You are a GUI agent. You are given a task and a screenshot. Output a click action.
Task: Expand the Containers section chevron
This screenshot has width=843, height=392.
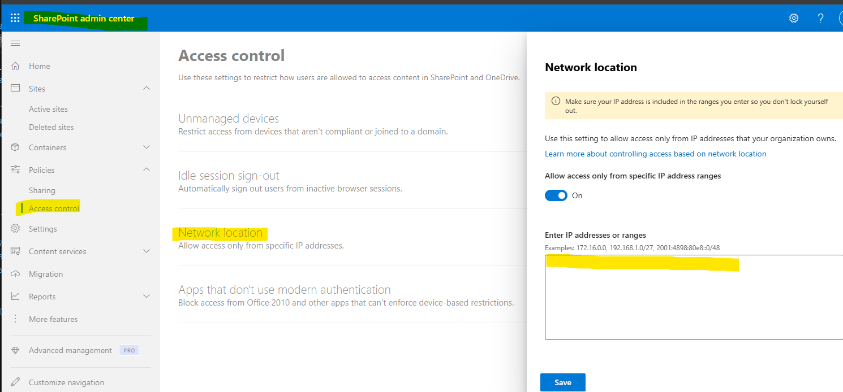tap(147, 147)
